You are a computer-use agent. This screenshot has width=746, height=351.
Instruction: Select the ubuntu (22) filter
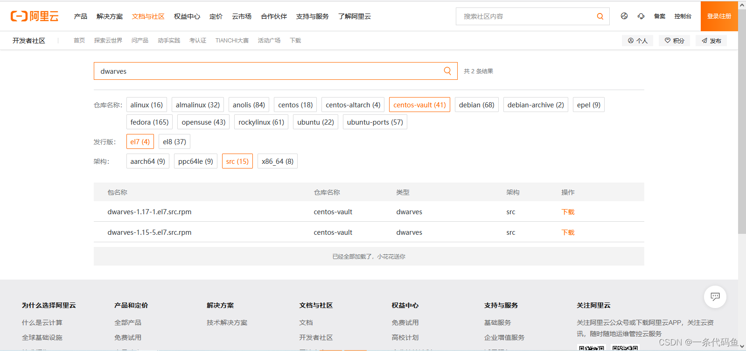(x=315, y=122)
